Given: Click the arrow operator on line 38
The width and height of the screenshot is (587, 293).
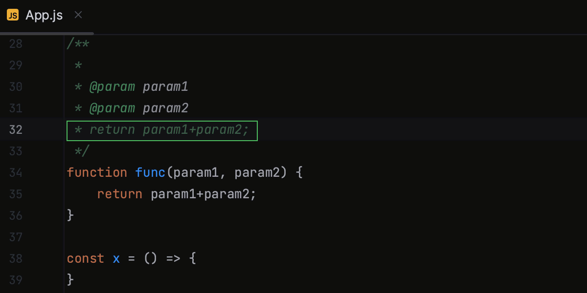Looking at the screenshot, I should (x=173, y=259).
